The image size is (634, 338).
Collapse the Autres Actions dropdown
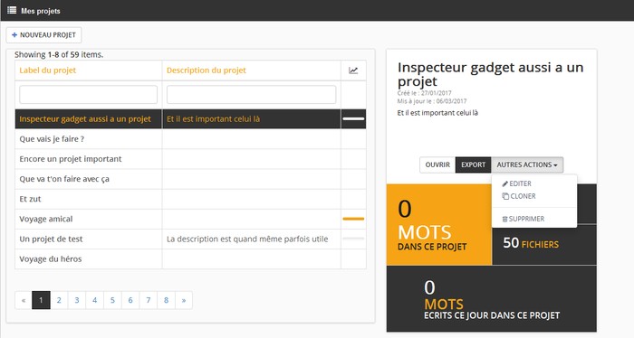coord(527,165)
